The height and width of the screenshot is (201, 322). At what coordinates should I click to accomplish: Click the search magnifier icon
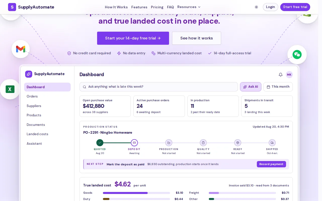click(85, 87)
